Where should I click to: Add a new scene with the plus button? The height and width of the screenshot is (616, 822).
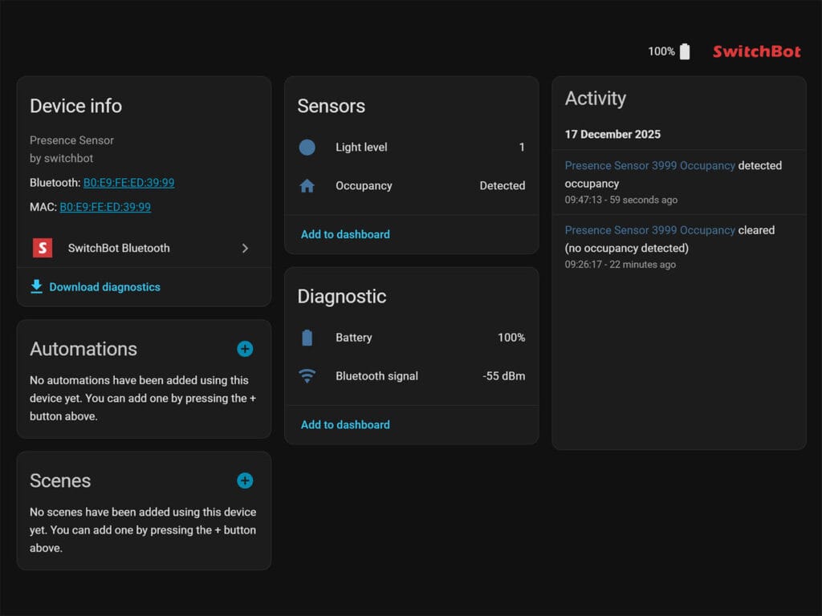245,480
